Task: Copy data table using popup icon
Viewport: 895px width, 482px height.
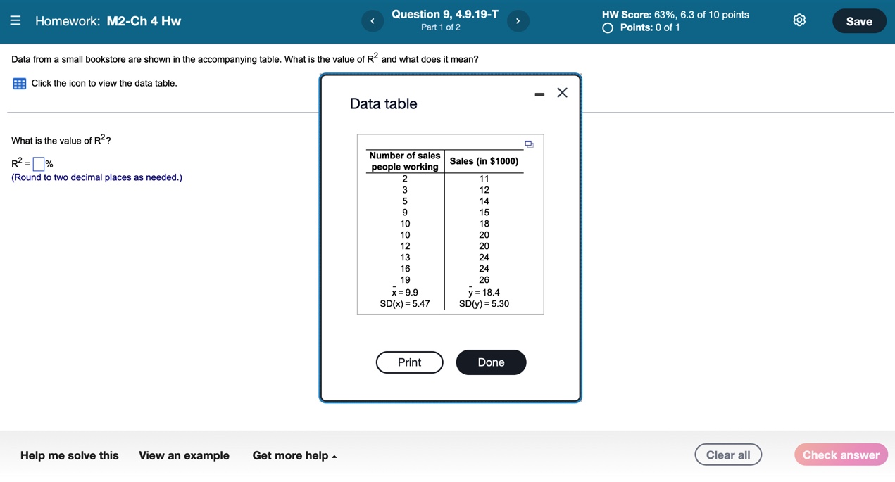Action: (x=529, y=144)
